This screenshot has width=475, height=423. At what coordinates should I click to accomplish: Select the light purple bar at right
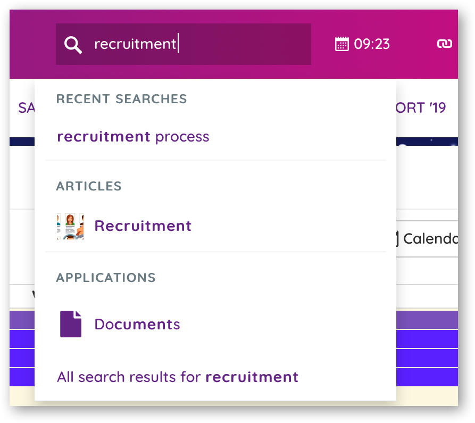pyautogui.click(x=427, y=320)
